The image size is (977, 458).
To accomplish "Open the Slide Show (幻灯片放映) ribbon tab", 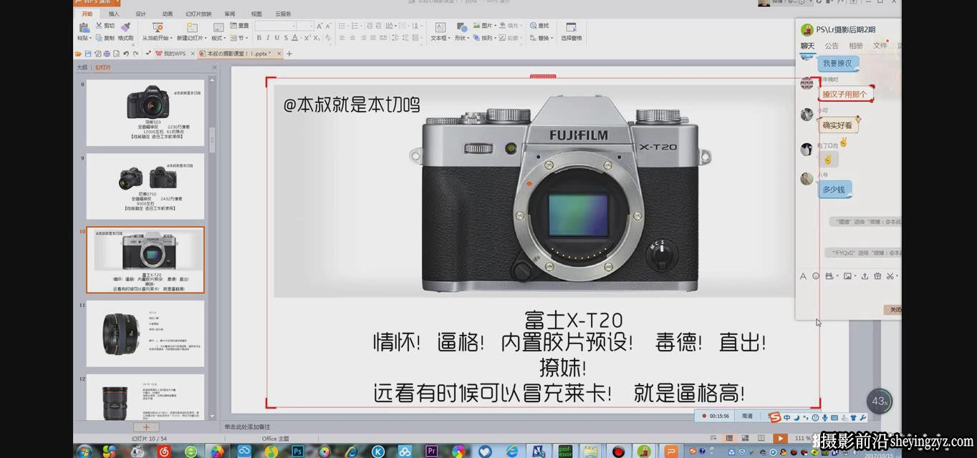I will point(198,14).
